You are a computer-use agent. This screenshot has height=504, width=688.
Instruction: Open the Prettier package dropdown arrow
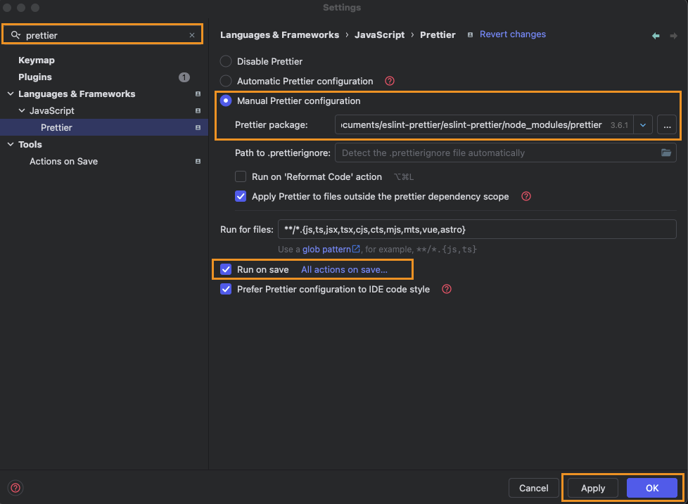point(642,125)
